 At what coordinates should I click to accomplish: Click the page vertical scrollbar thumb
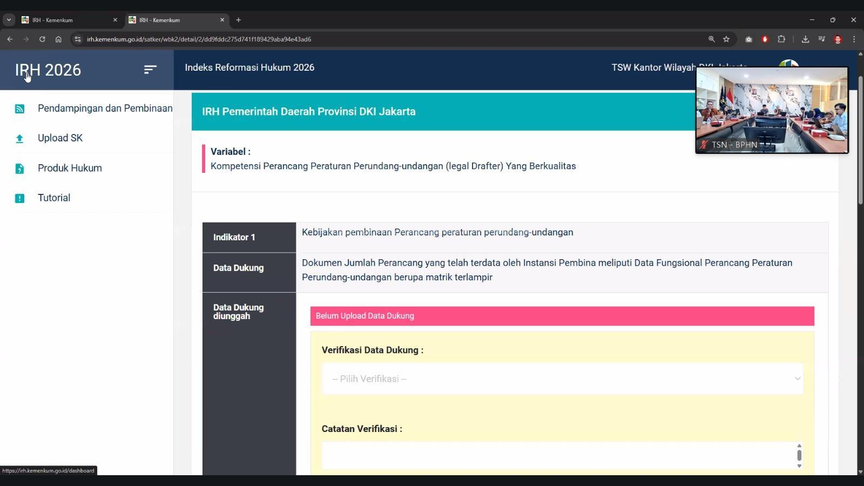[x=860, y=140]
